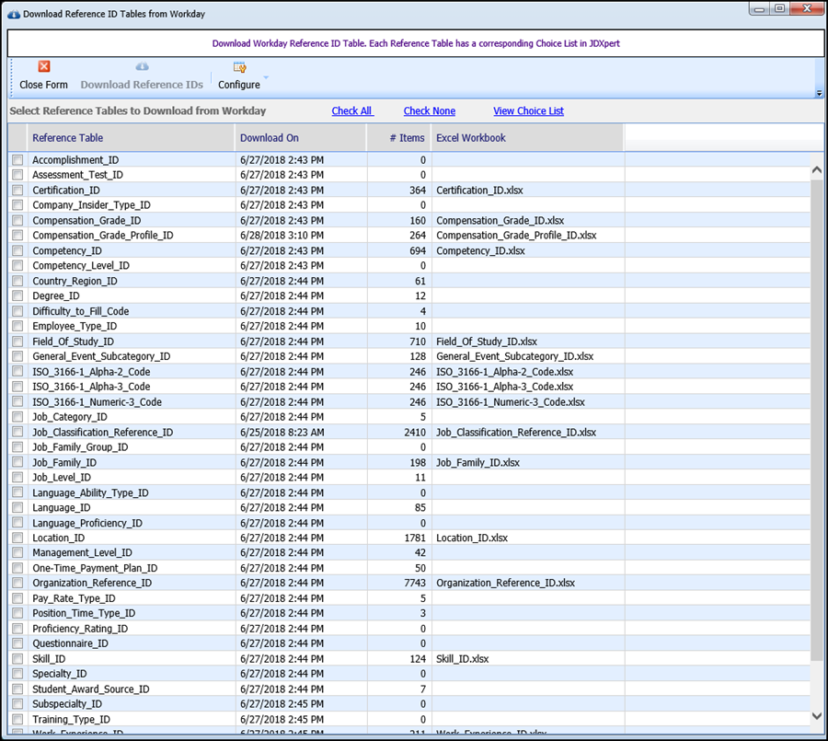Click the Check None link
The width and height of the screenshot is (828, 741).
pos(430,111)
